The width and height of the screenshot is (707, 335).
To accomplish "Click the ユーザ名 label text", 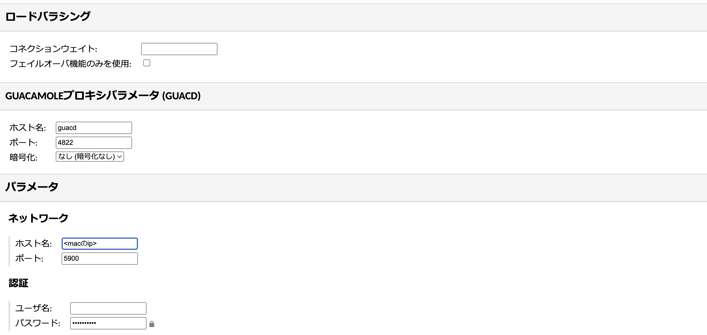I will point(34,308).
